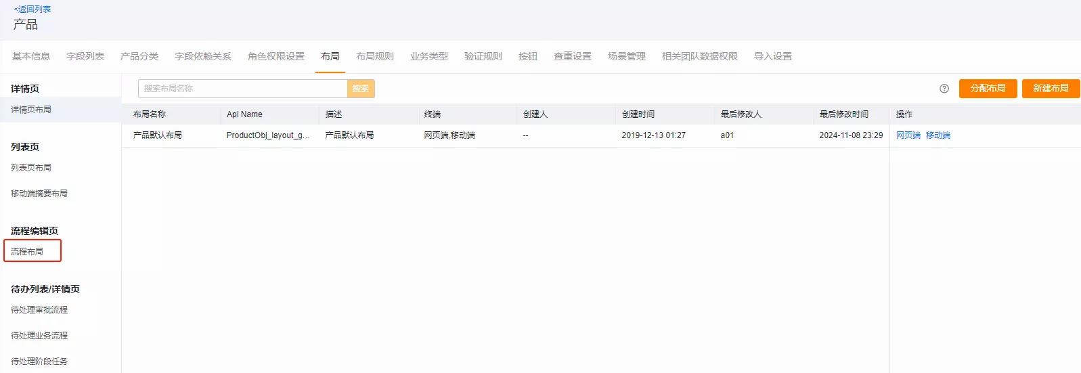Click the Api Name column header
Image resolution: width=1081 pixels, height=373 pixels.
244,114
